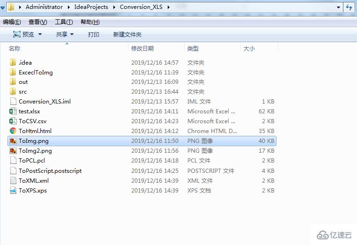
Task: Click the out folder icon
Action: [13, 82]
